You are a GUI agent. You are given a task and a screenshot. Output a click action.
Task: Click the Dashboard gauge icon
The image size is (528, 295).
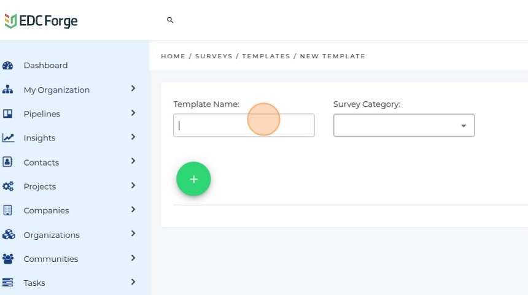coord(8,66)
